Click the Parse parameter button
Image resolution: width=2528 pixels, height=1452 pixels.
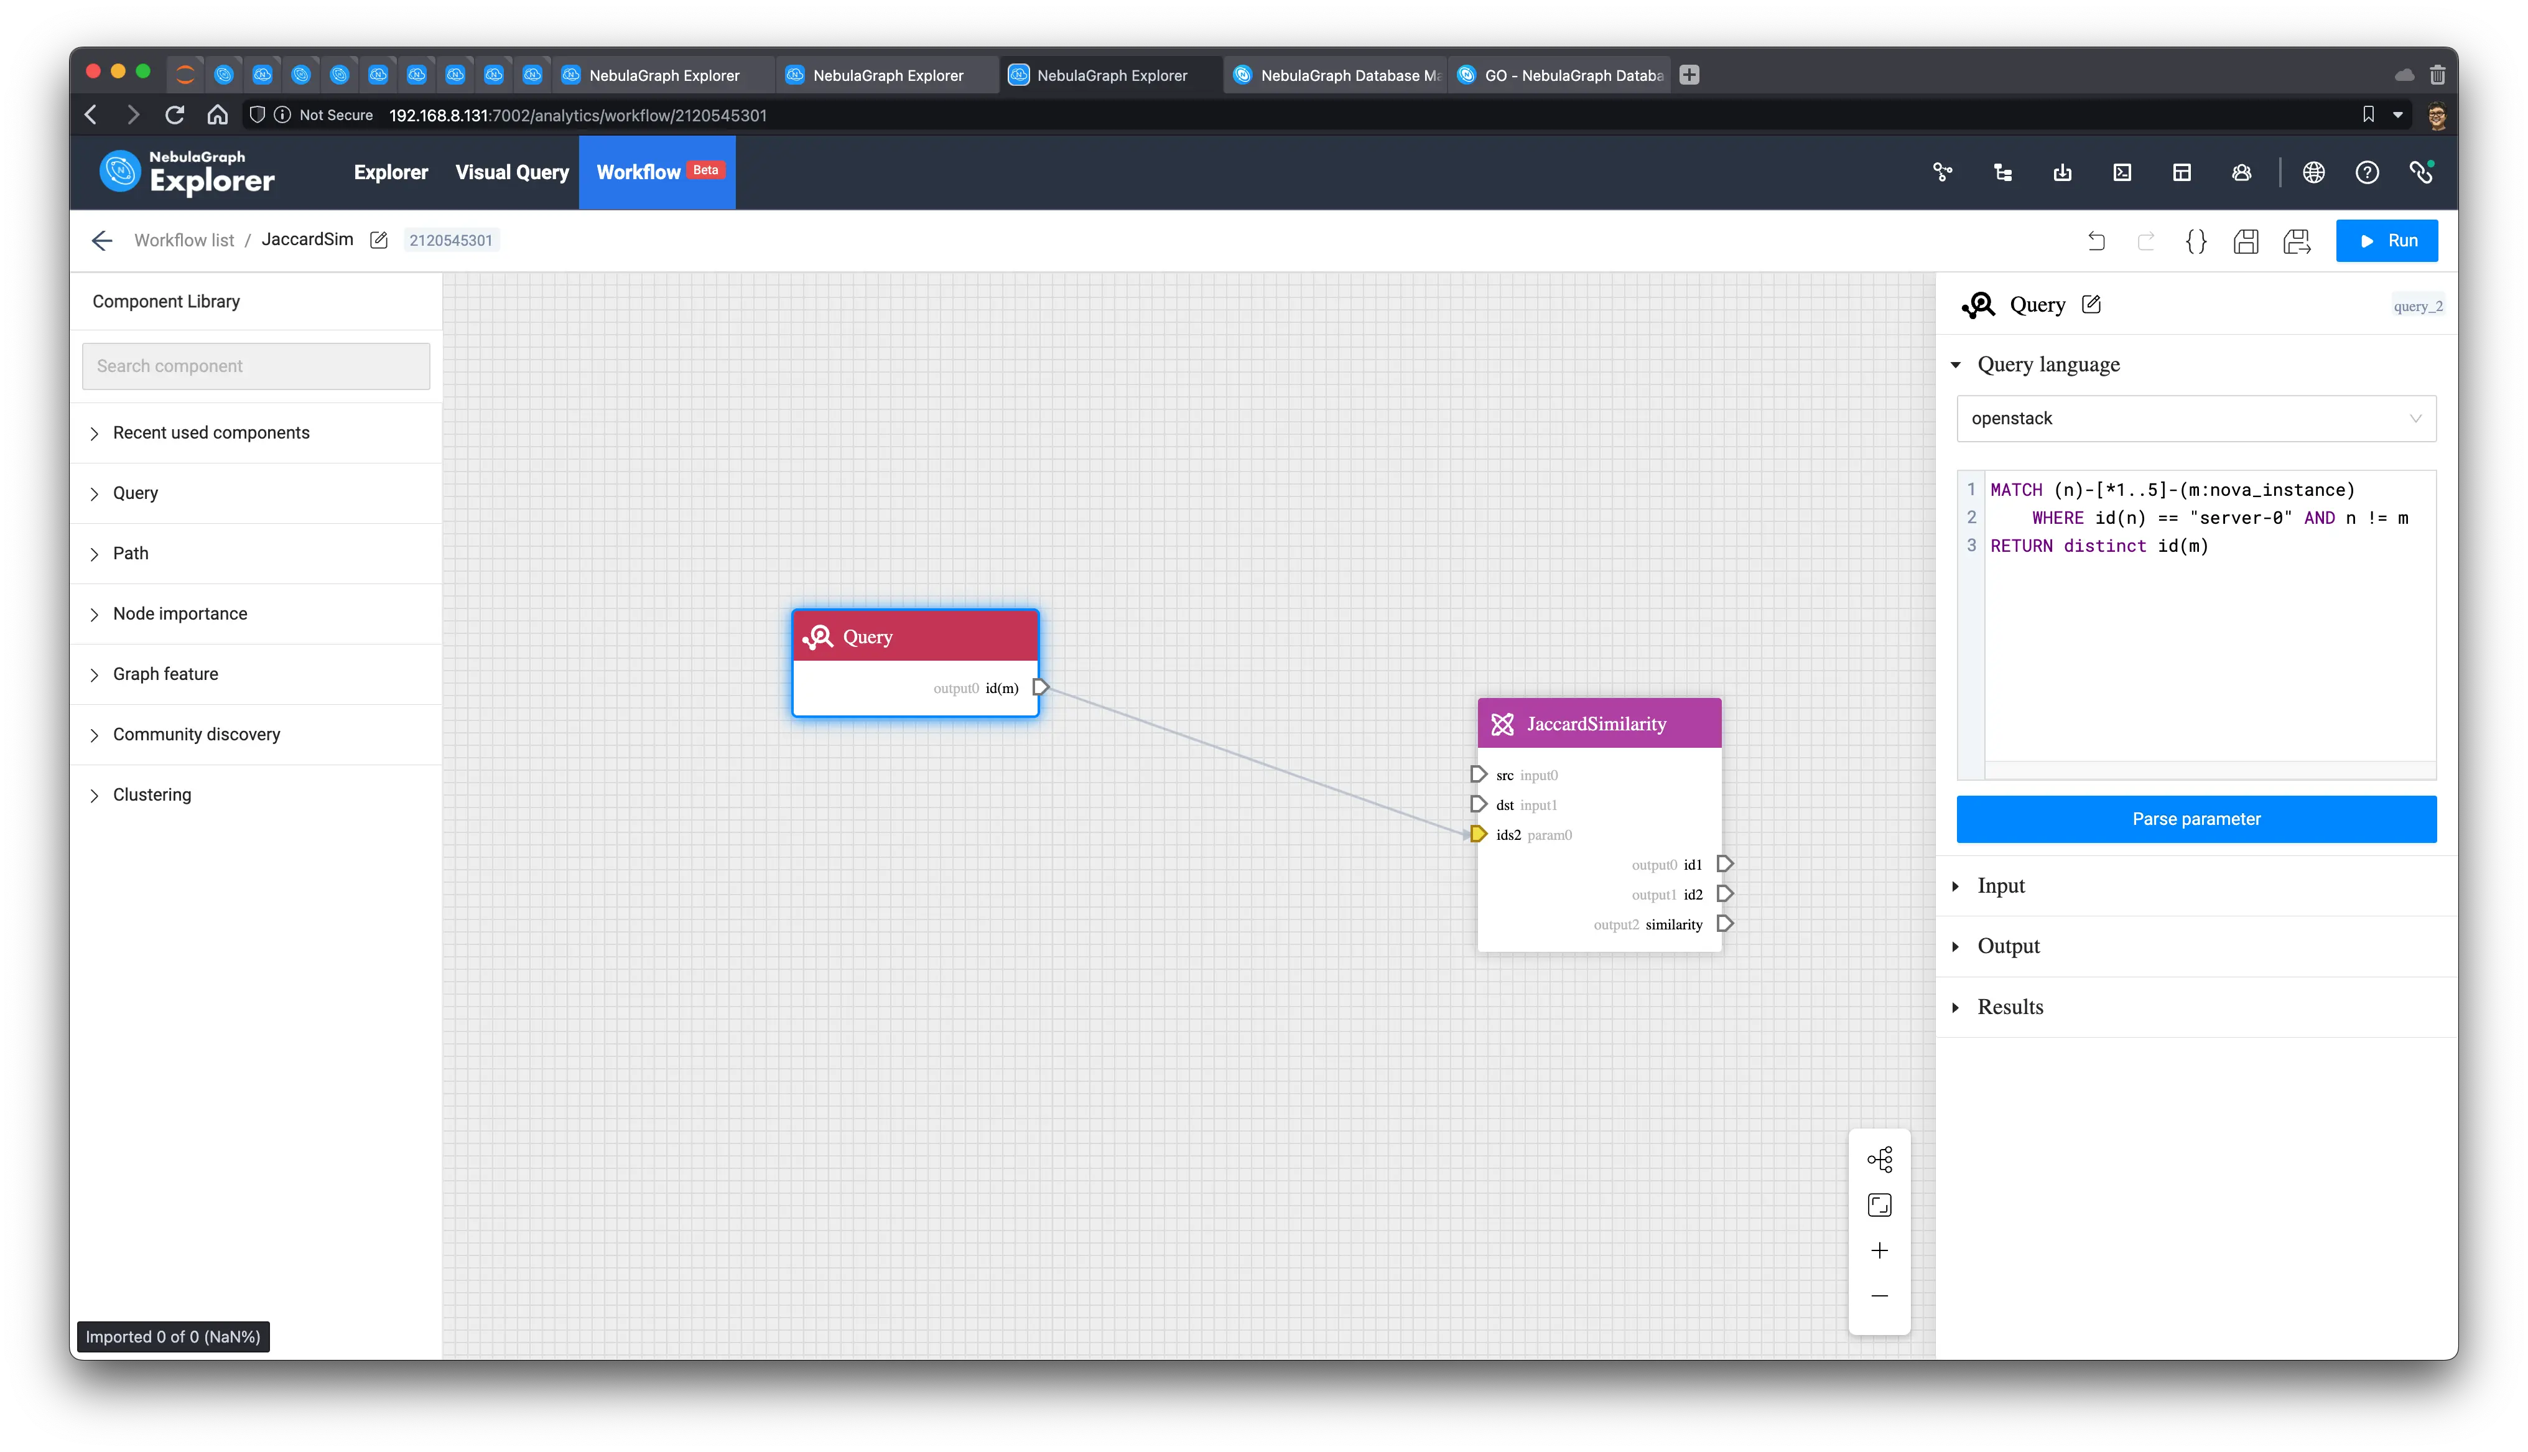(2196, 818)
